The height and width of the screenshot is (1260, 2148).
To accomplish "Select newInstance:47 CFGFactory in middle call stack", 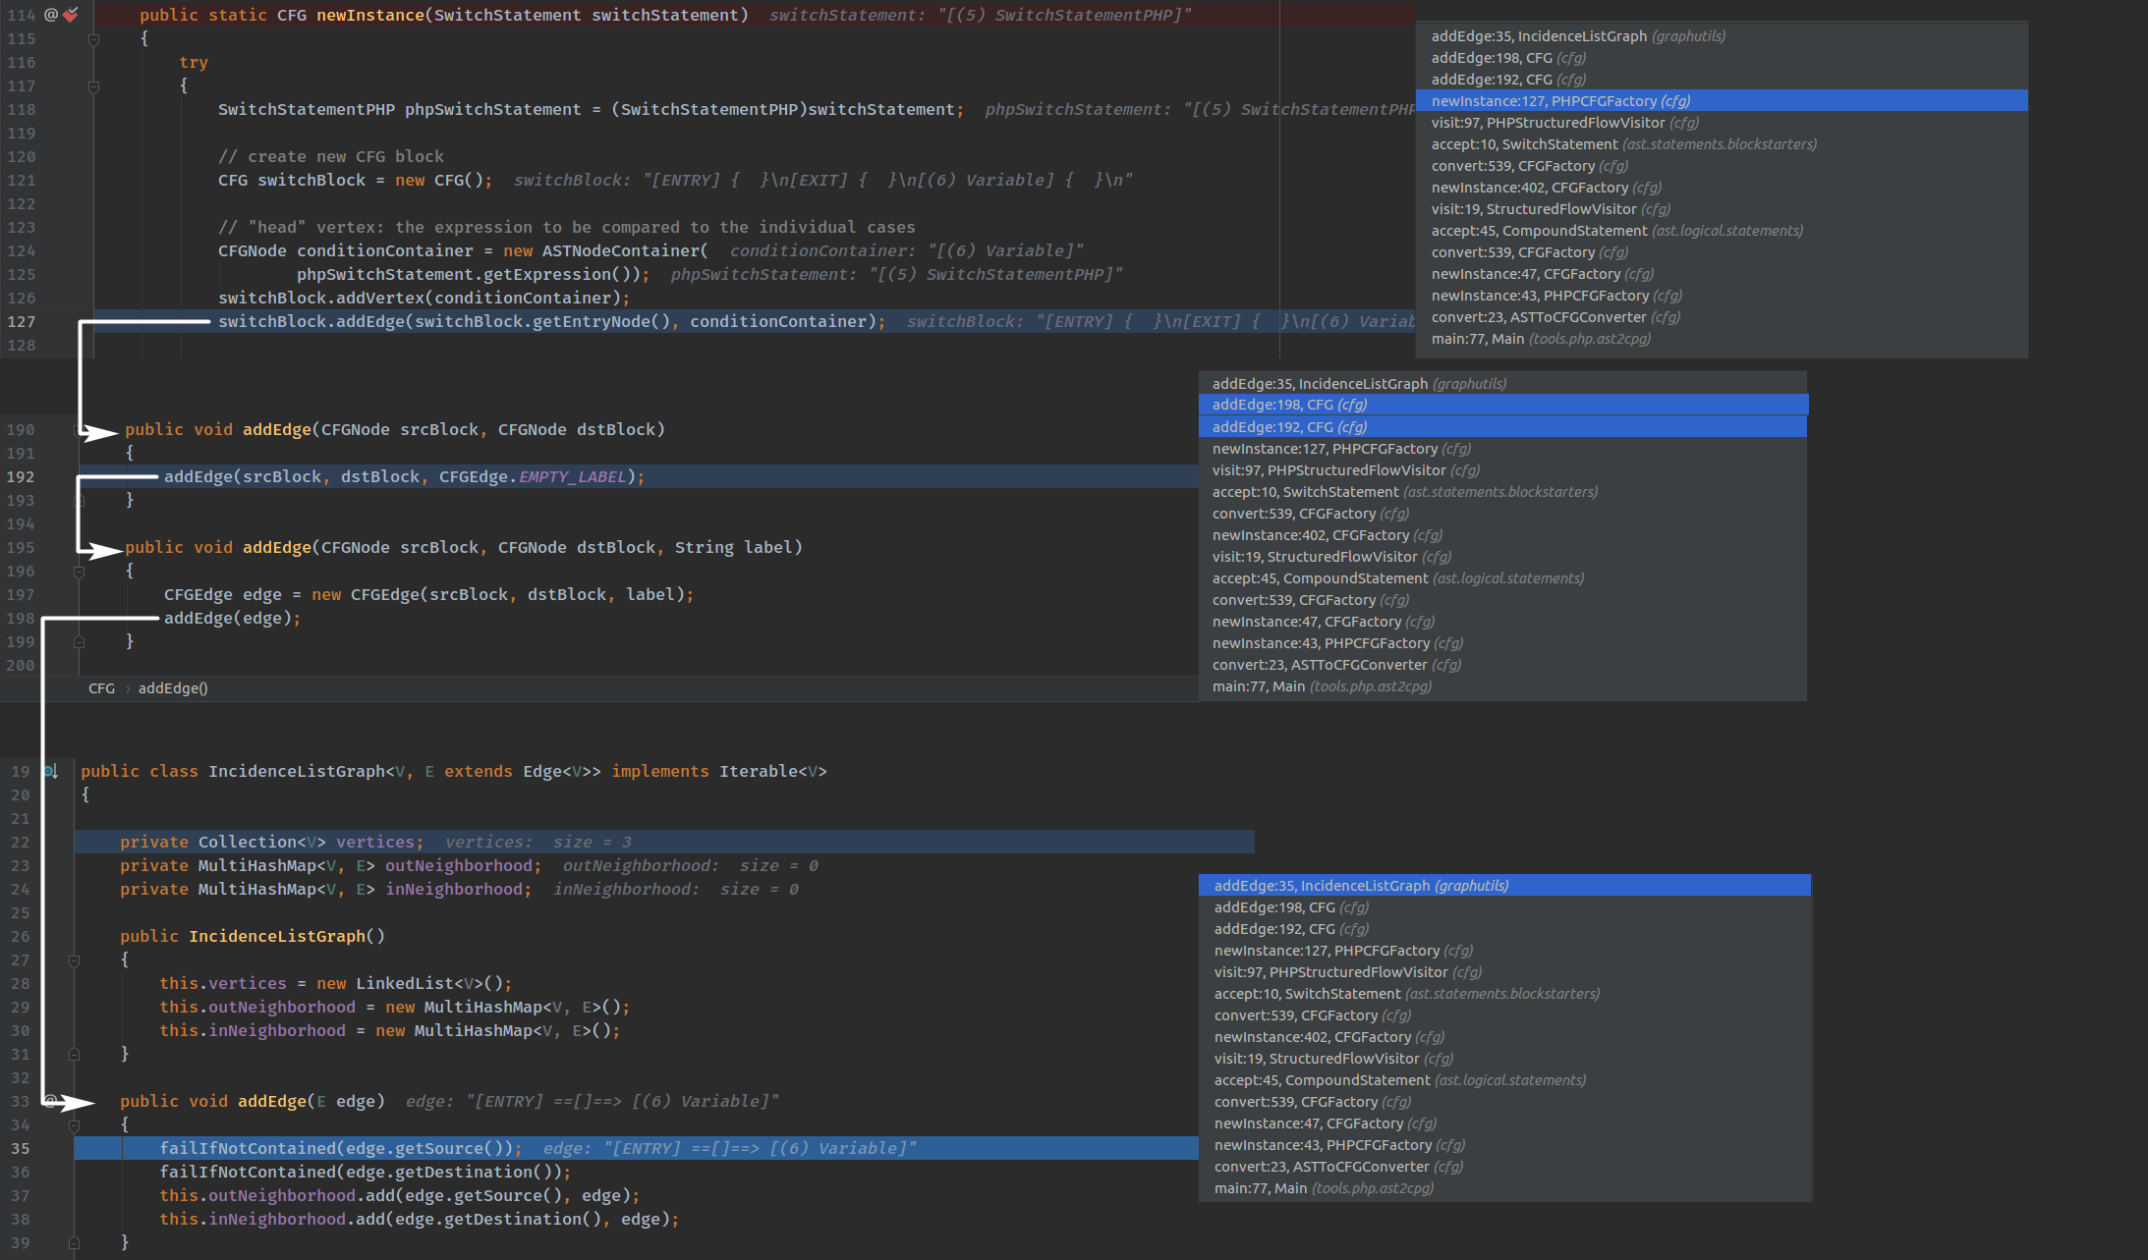I will click(x=1503, y=622).
